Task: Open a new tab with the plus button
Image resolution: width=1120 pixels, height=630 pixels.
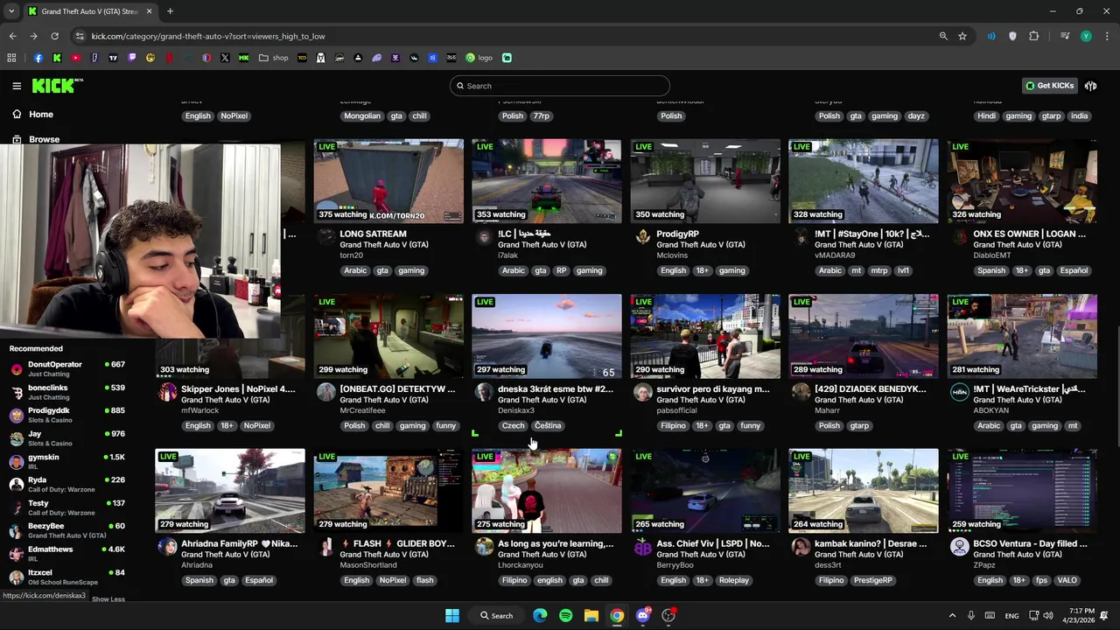Action: (x=170, y=11)
